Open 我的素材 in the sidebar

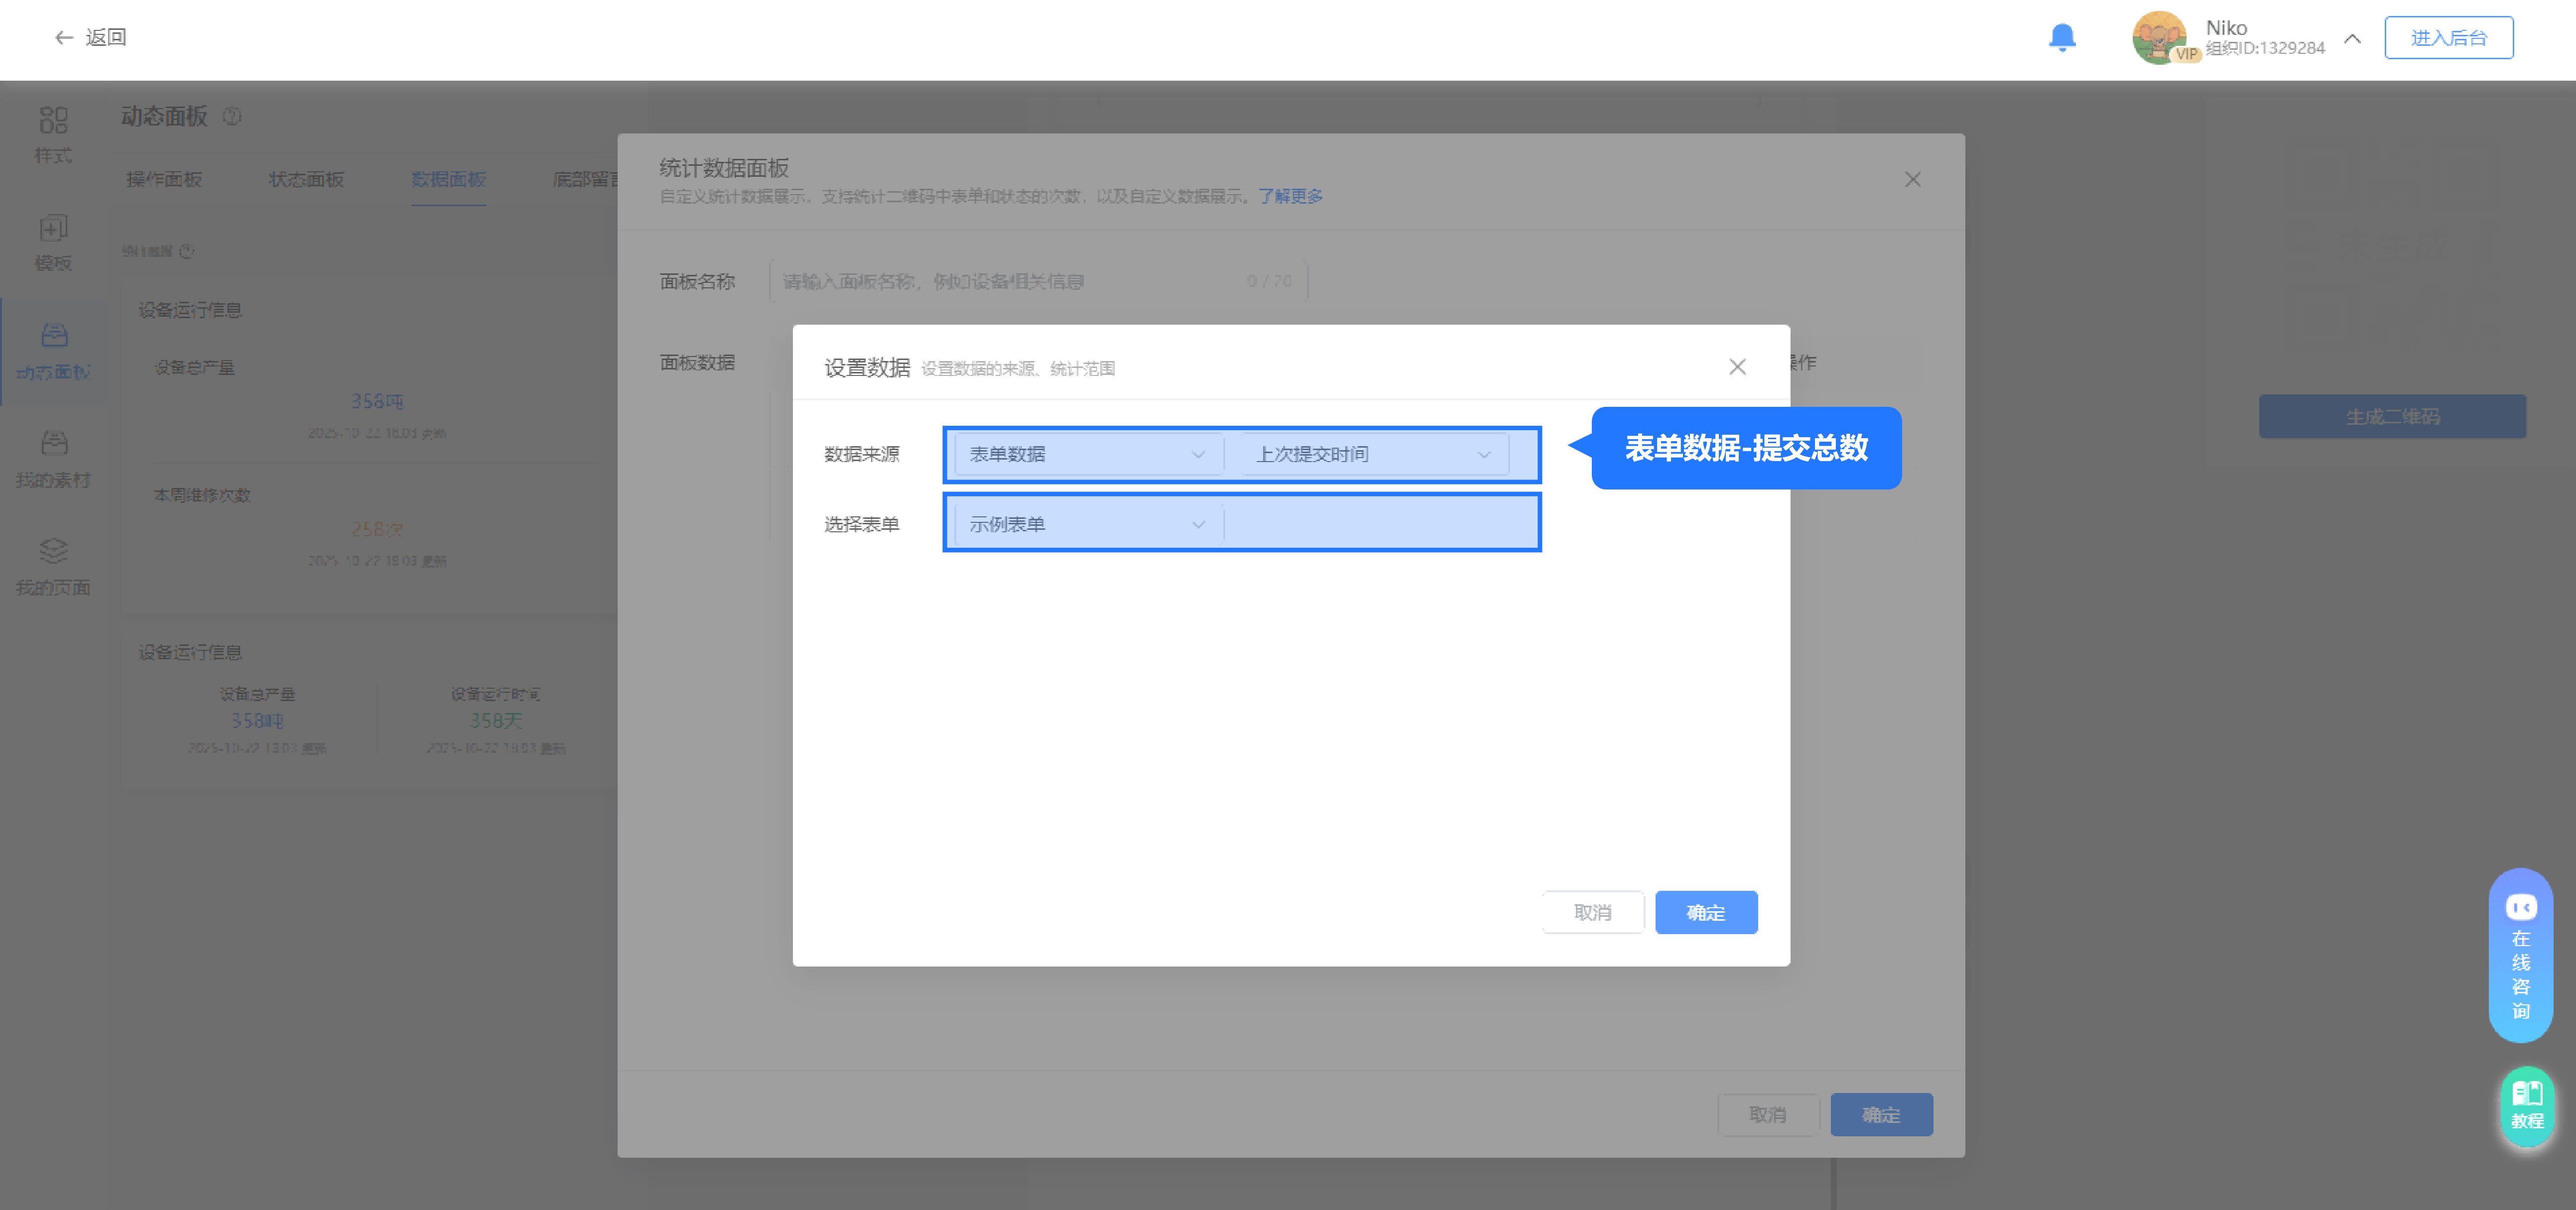pos(53,459)
